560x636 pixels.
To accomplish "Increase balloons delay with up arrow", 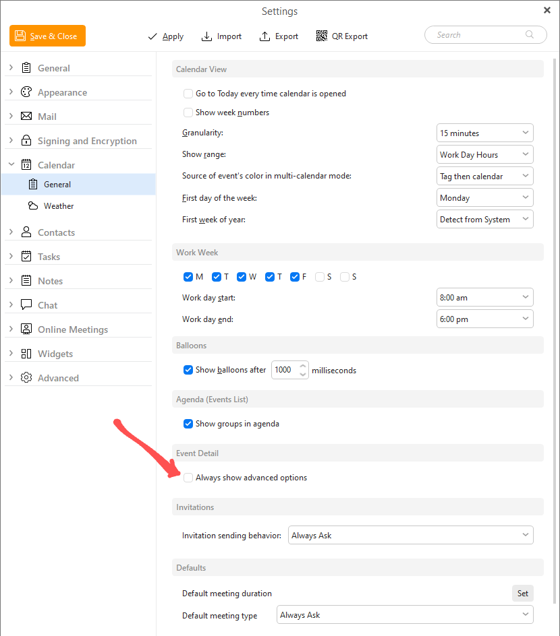I will tap(303, 365).
